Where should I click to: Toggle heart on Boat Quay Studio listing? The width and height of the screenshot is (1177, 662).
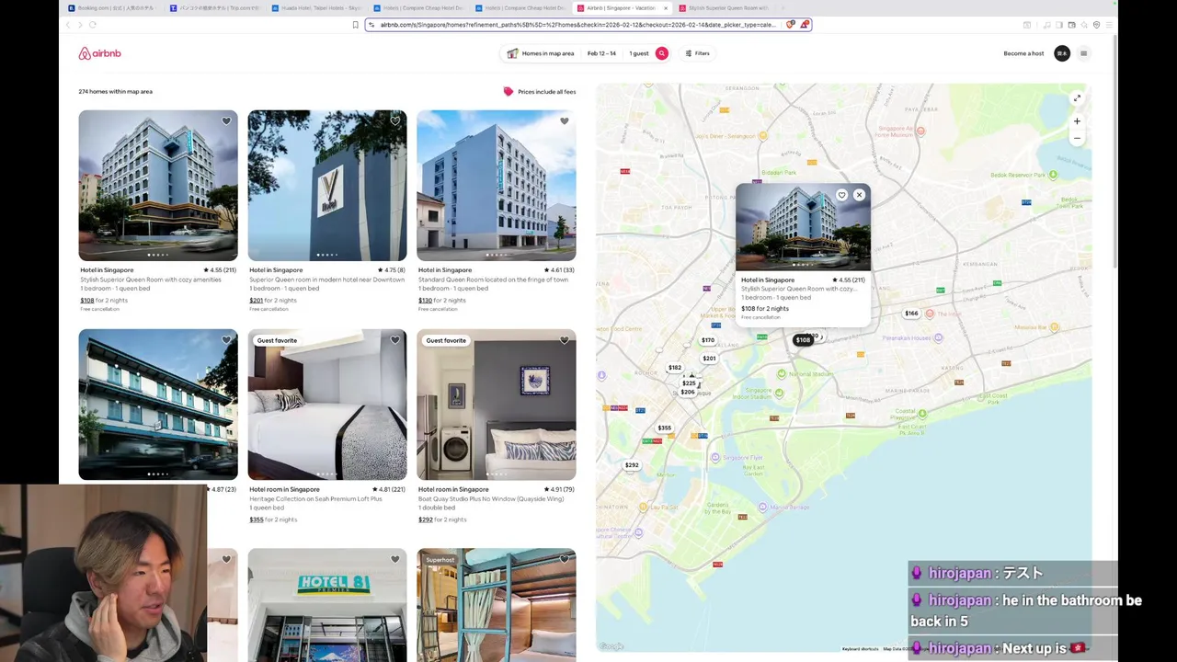[565, 340]
